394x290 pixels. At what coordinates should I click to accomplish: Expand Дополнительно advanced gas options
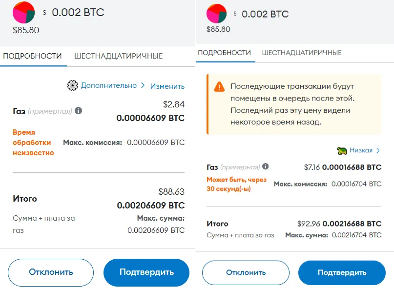(109, 85)
